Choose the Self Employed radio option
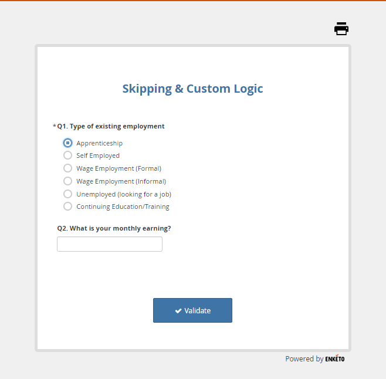The height and width of the screenshot is (379, 386). click(68, 155)
